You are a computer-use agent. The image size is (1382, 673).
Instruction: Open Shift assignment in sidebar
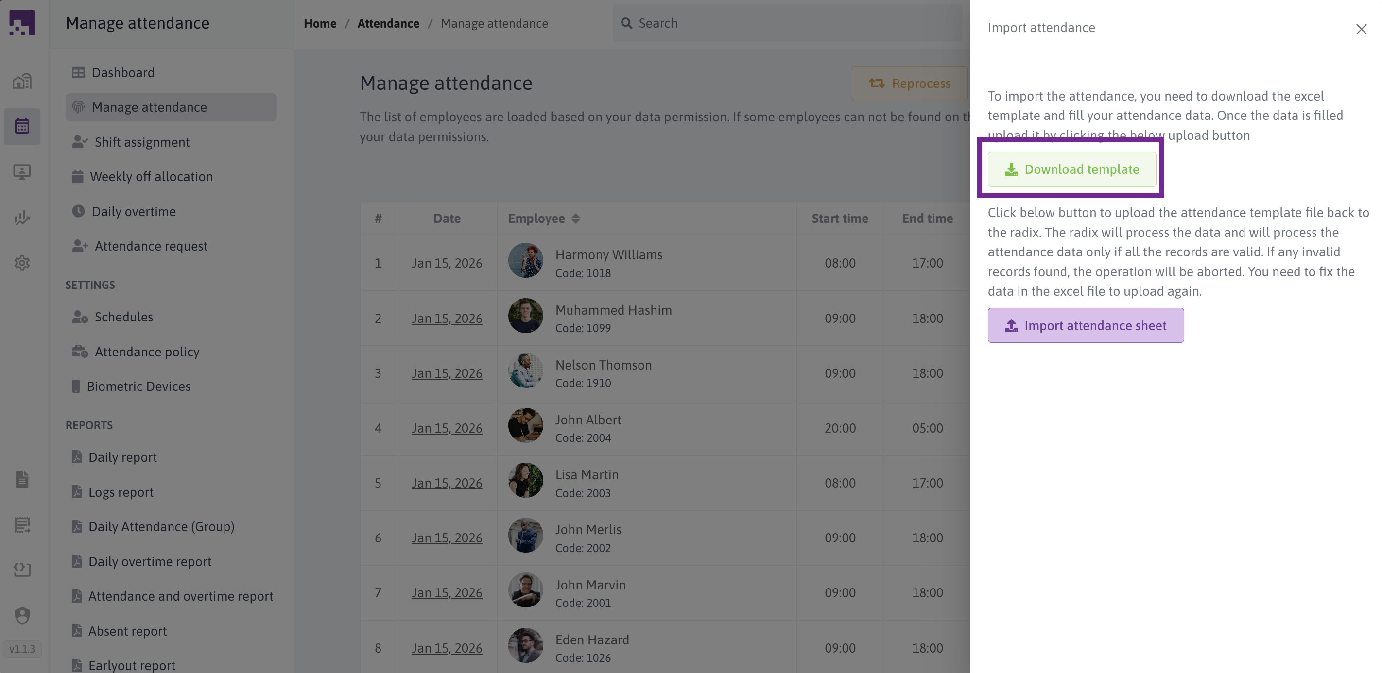click(x=141, y=142)
